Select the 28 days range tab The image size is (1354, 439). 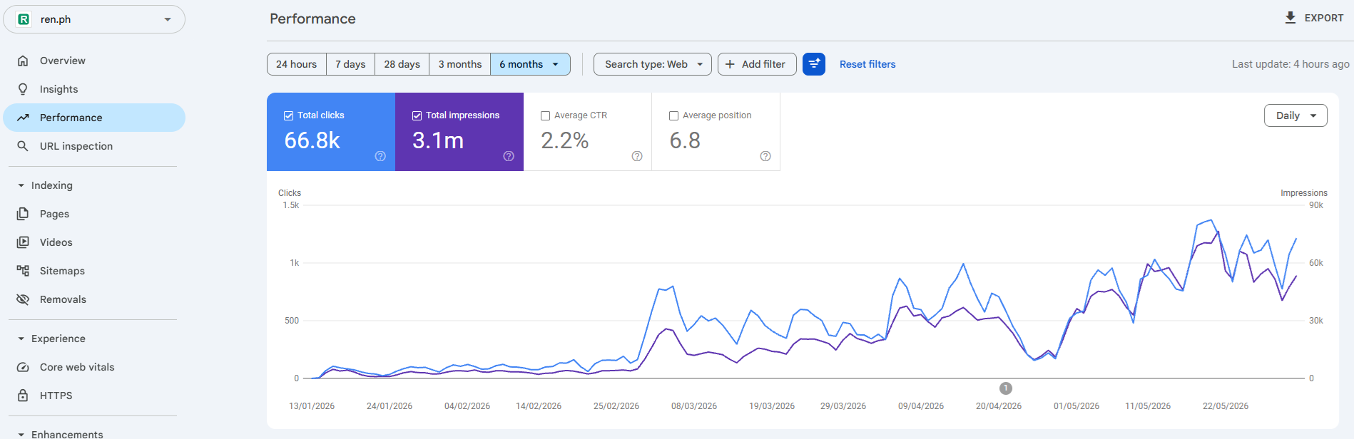[402, 64]
